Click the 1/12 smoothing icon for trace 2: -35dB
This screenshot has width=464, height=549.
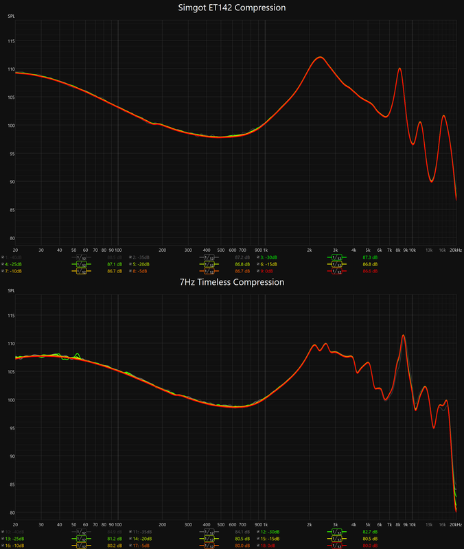coord(209,257)
